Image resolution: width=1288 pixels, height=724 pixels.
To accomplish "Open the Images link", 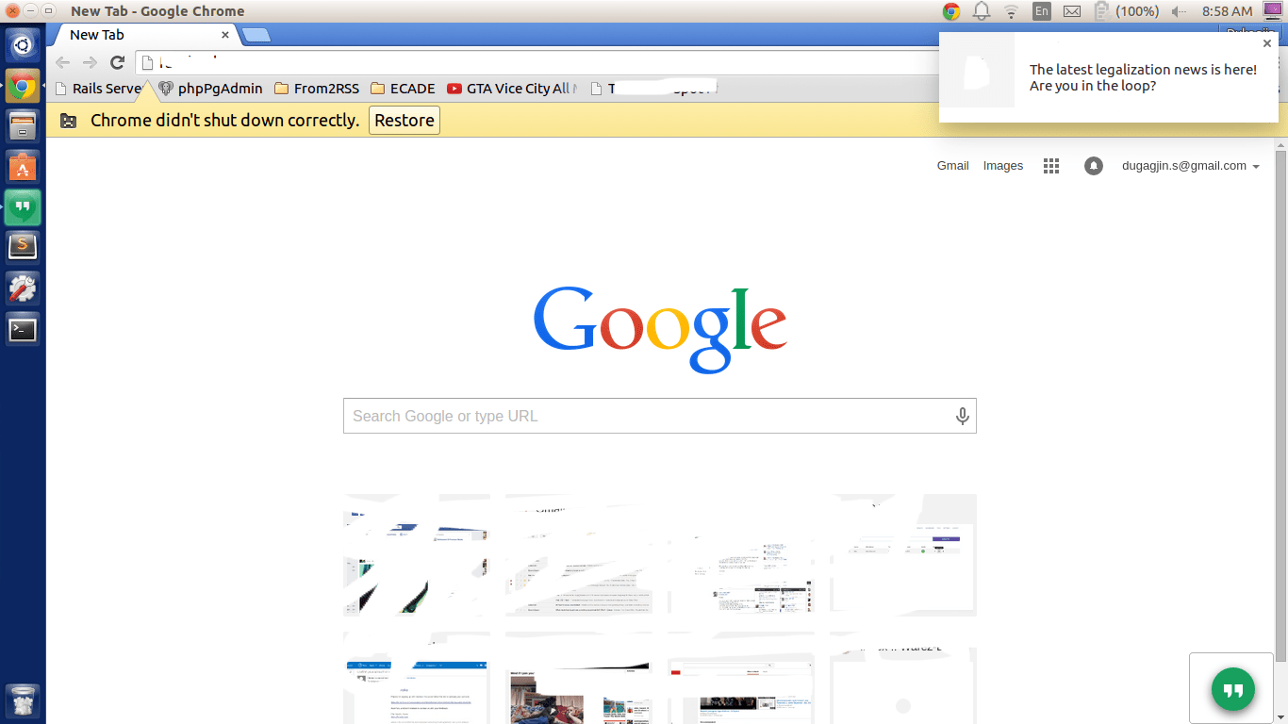I will tap(1003, 166).
